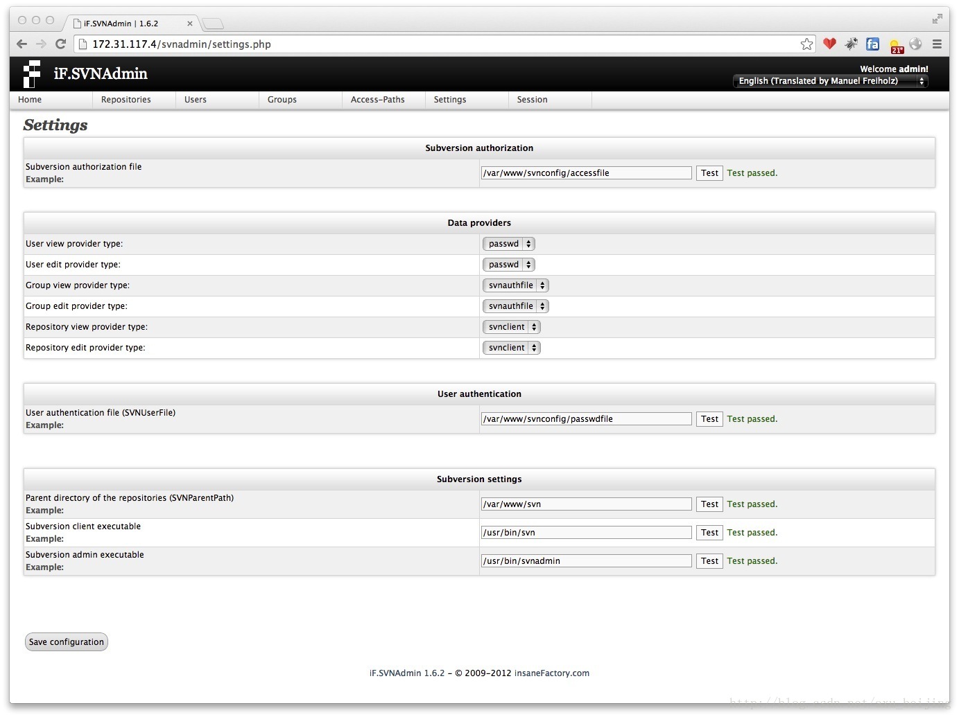Edit the /usr/bin/svnadmin field

(x=587, y=561)
